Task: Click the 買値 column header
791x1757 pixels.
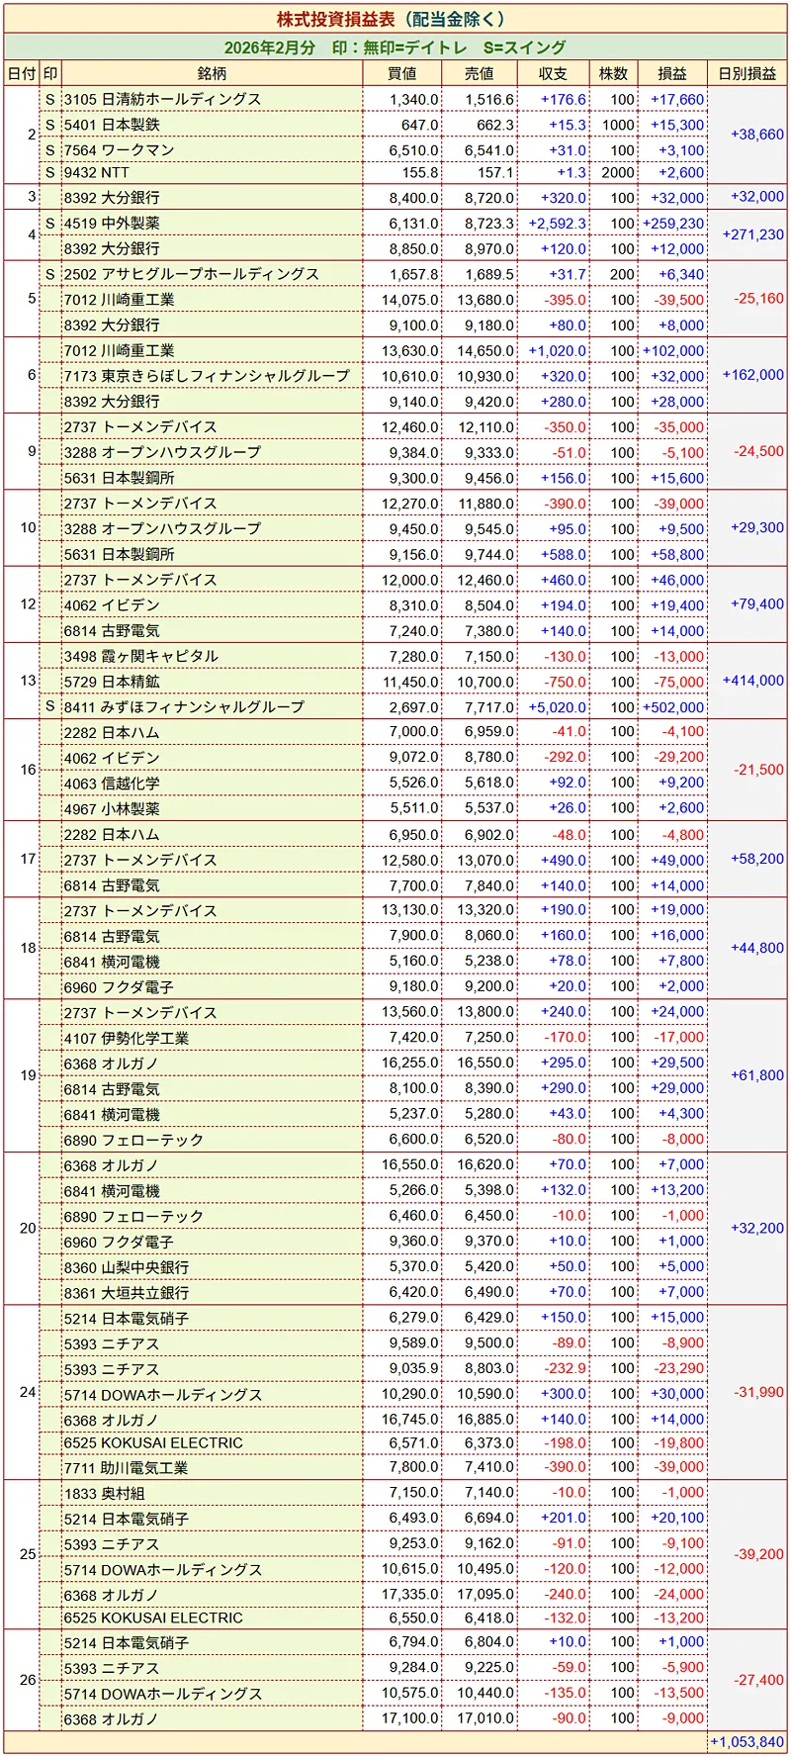Action: coord(401,73)
